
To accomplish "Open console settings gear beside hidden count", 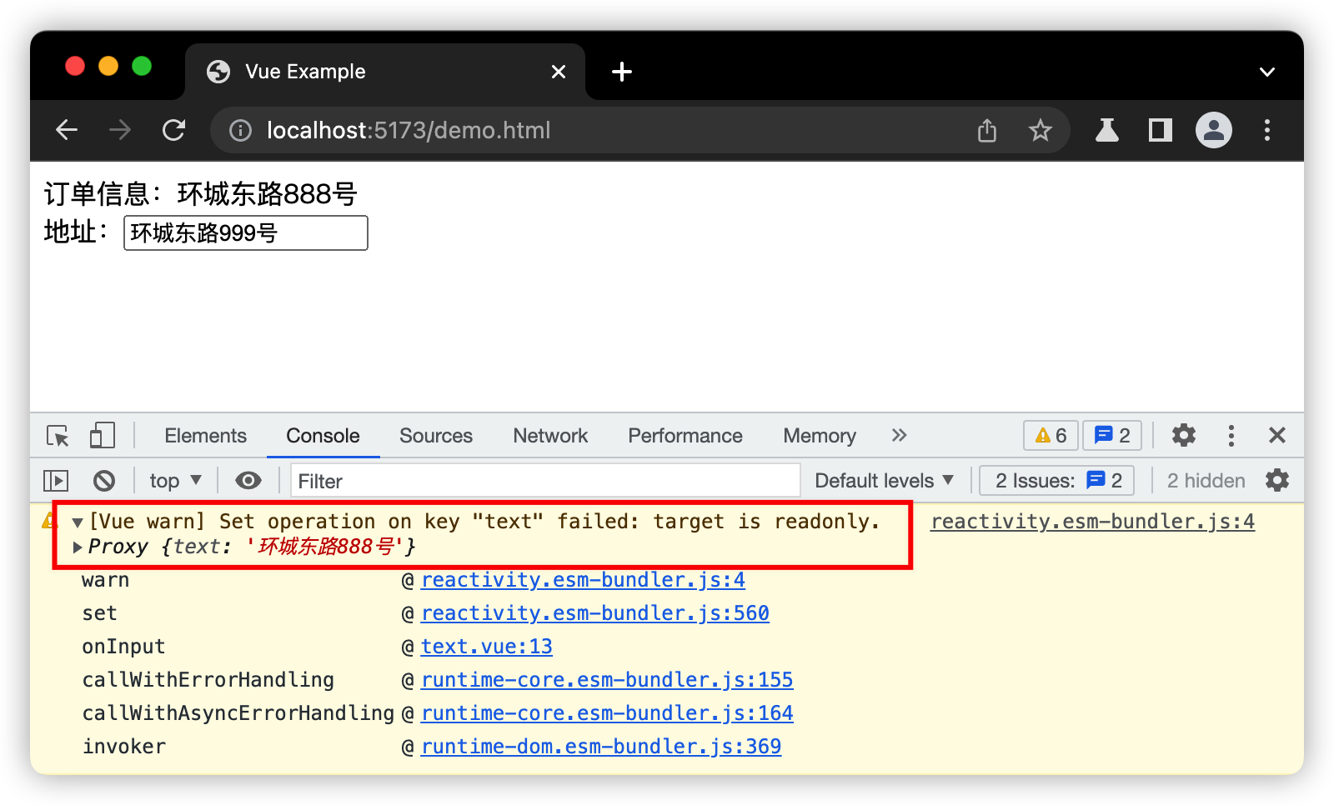I will (1276, 481).
